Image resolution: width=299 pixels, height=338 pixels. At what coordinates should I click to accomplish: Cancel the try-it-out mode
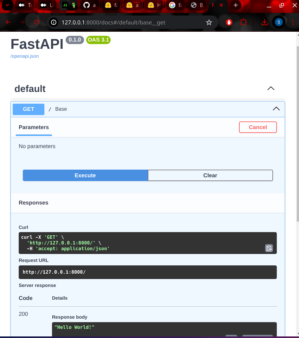click(x=258, y=127)
